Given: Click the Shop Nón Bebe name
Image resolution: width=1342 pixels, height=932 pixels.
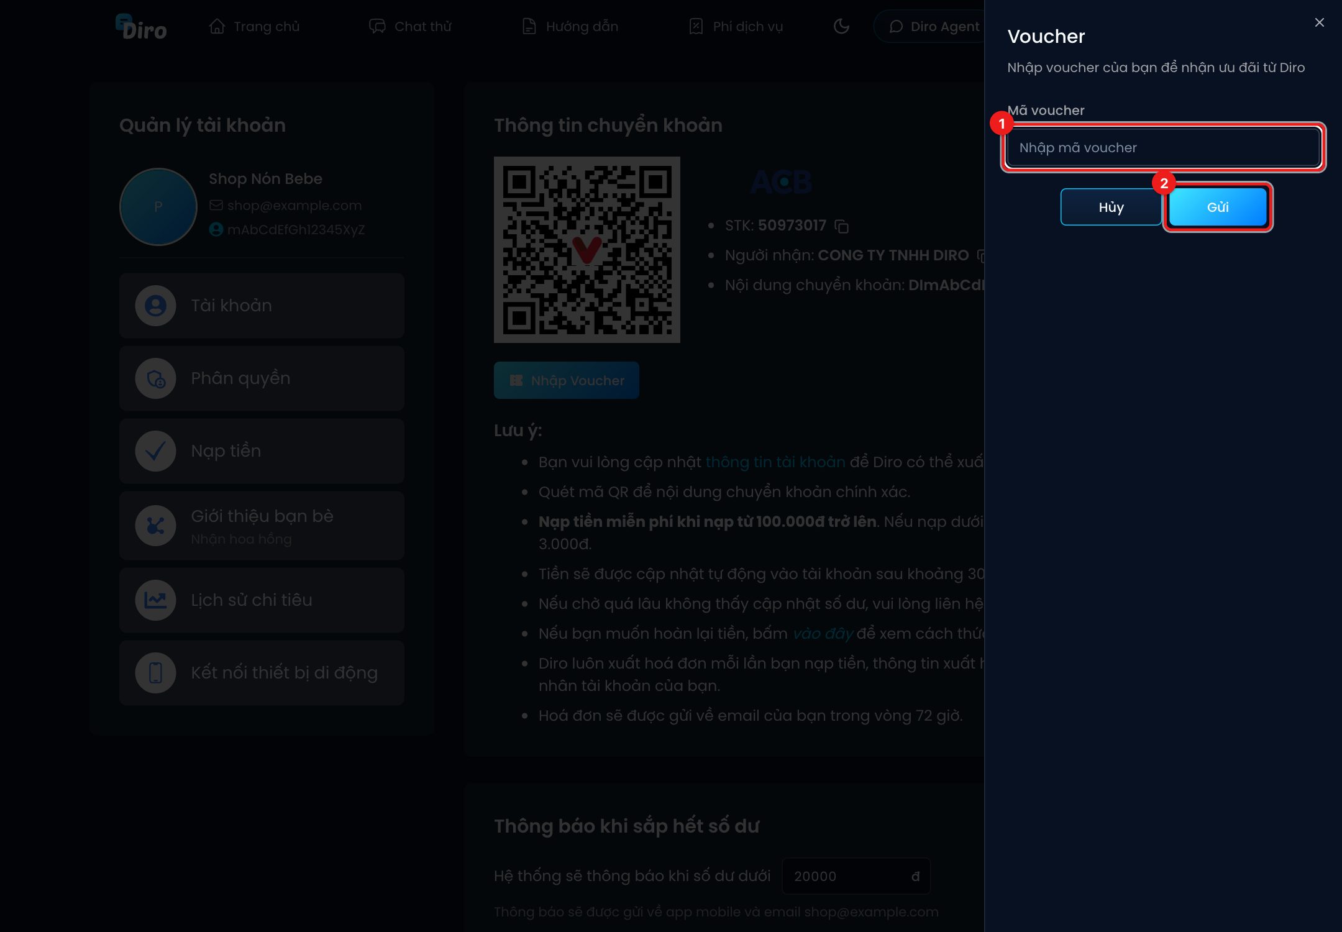Looking at the screenshot, I should pos(265,179).
